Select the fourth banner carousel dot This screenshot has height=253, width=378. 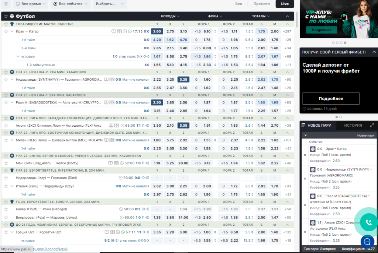tap(345, 43)
